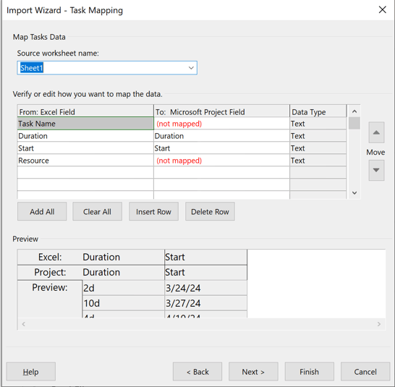The width and height of the screenshot is (395, 387).
Task: Click the not mapped cell for Resource
Action: tap(221, 161)
